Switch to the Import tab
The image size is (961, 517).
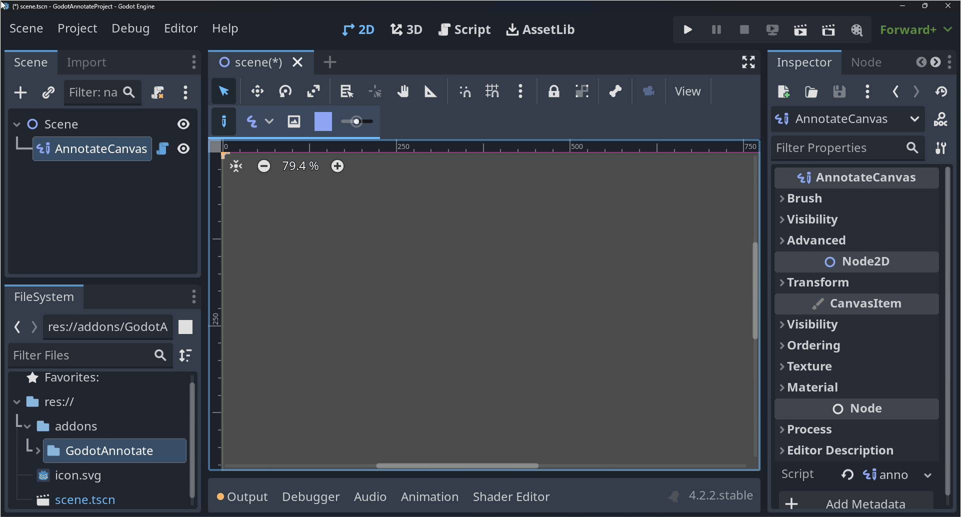pyautogui.click(x=86, y=62)
